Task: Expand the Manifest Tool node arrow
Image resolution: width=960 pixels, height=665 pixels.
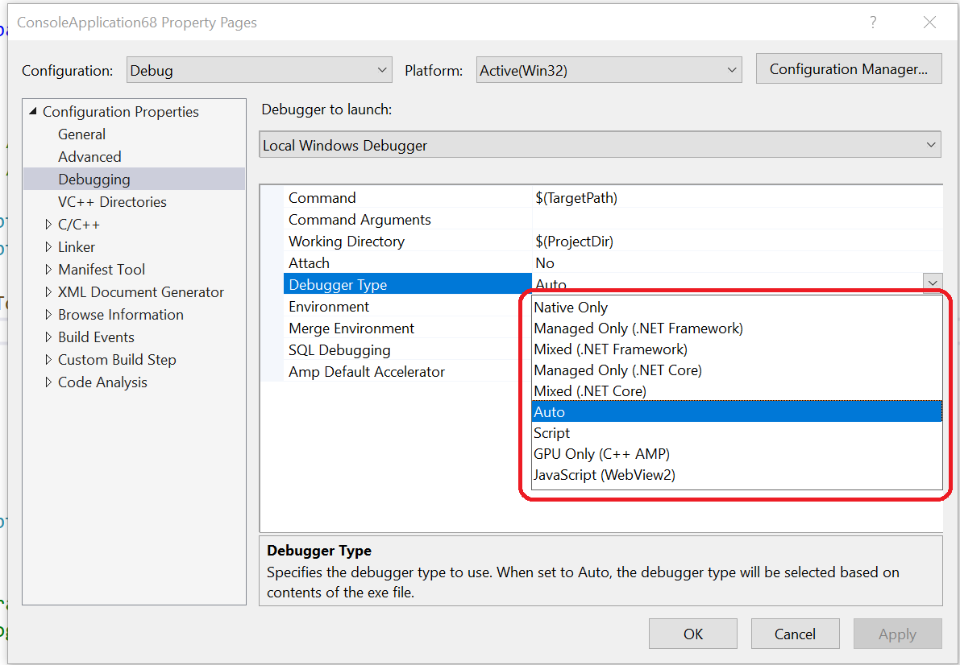Action: click(x=48, y=270)
